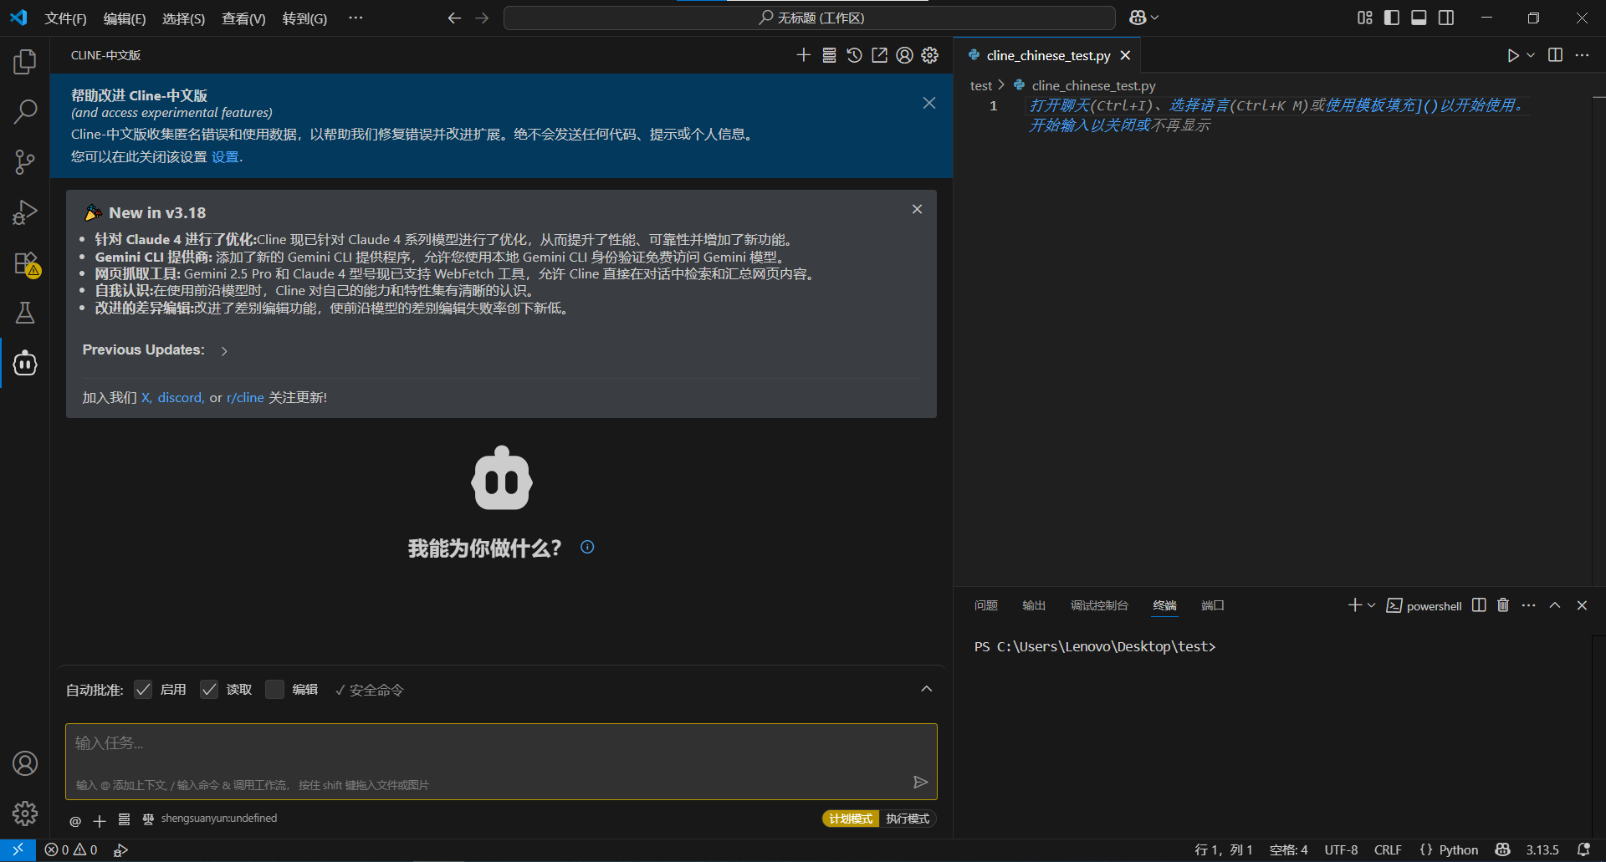
Task: Open the Run and Debug view
Action: coord(25,212)
